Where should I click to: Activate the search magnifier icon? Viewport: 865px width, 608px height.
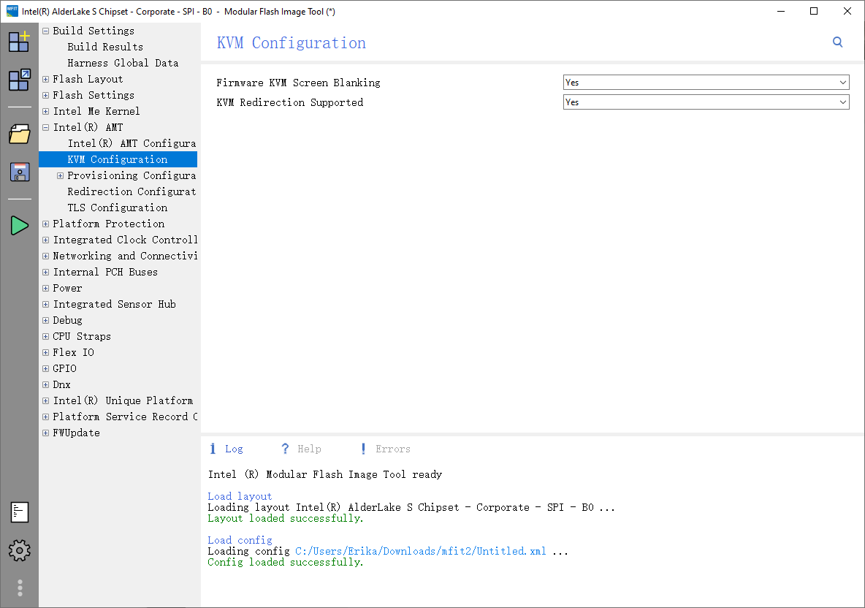(x=837, y=42)
